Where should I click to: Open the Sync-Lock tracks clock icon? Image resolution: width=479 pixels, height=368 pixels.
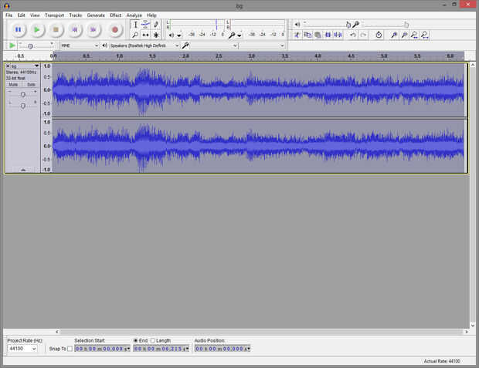click(x=379, y=35)
